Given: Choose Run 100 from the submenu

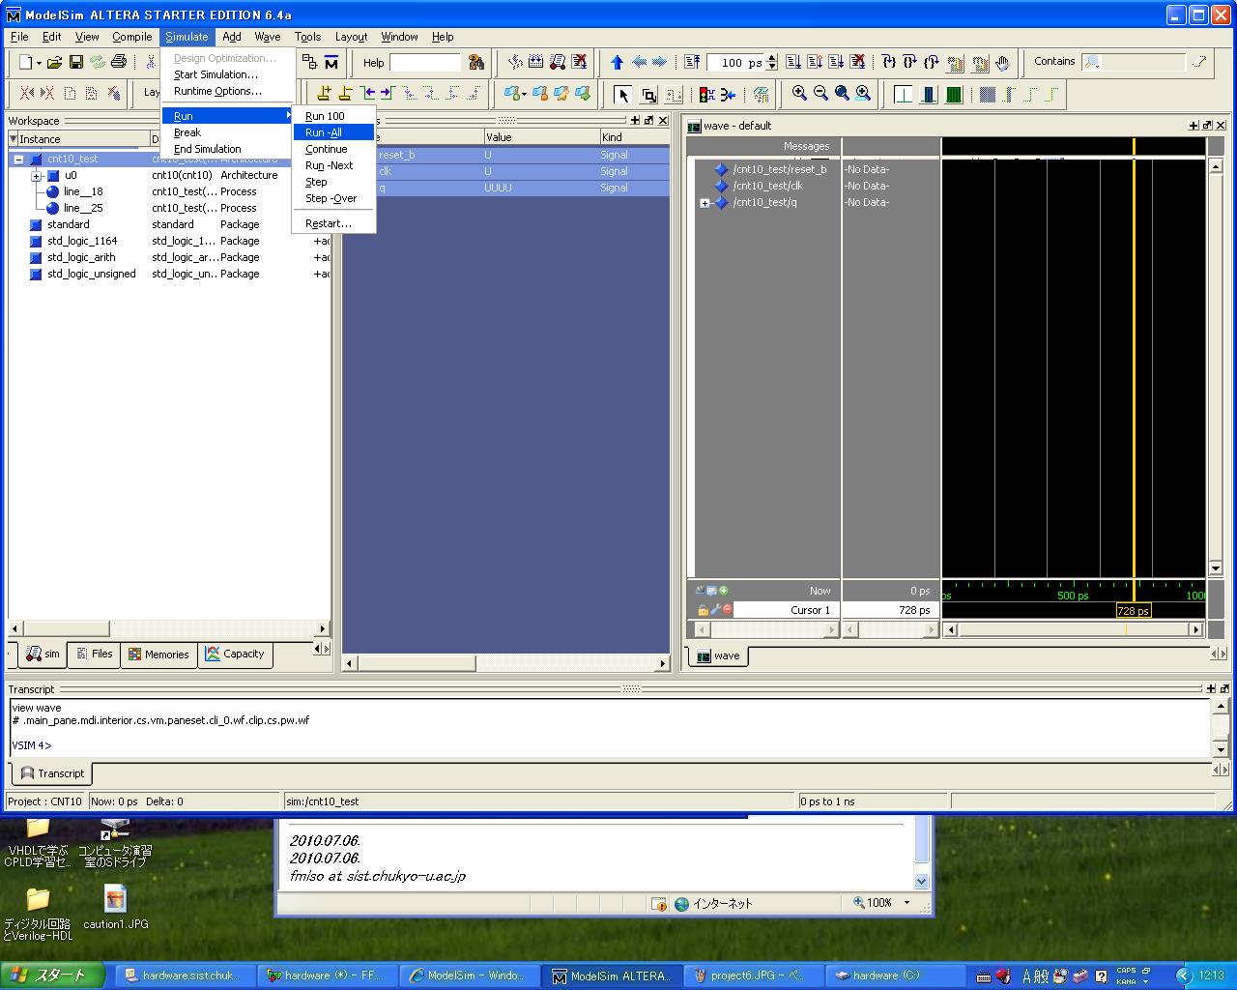Looking at the screenshot, I should (333, 116).
